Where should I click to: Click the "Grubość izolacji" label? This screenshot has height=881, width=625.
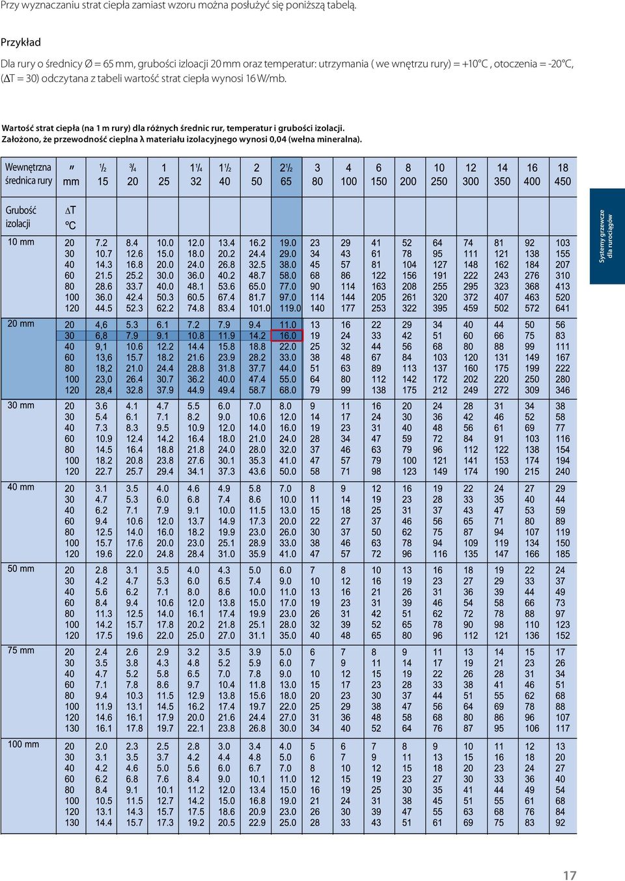(x=21, y=217)
